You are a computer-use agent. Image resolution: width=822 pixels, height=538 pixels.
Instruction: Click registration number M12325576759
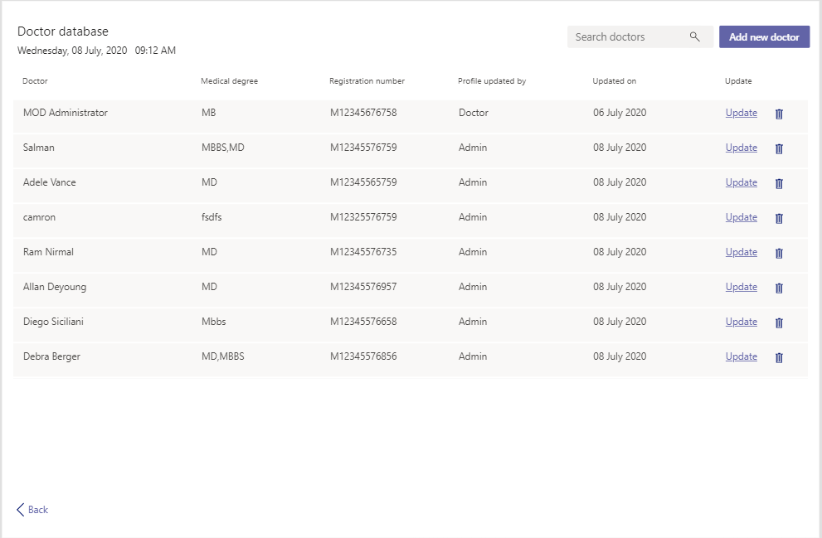click(x=363, y=217)
